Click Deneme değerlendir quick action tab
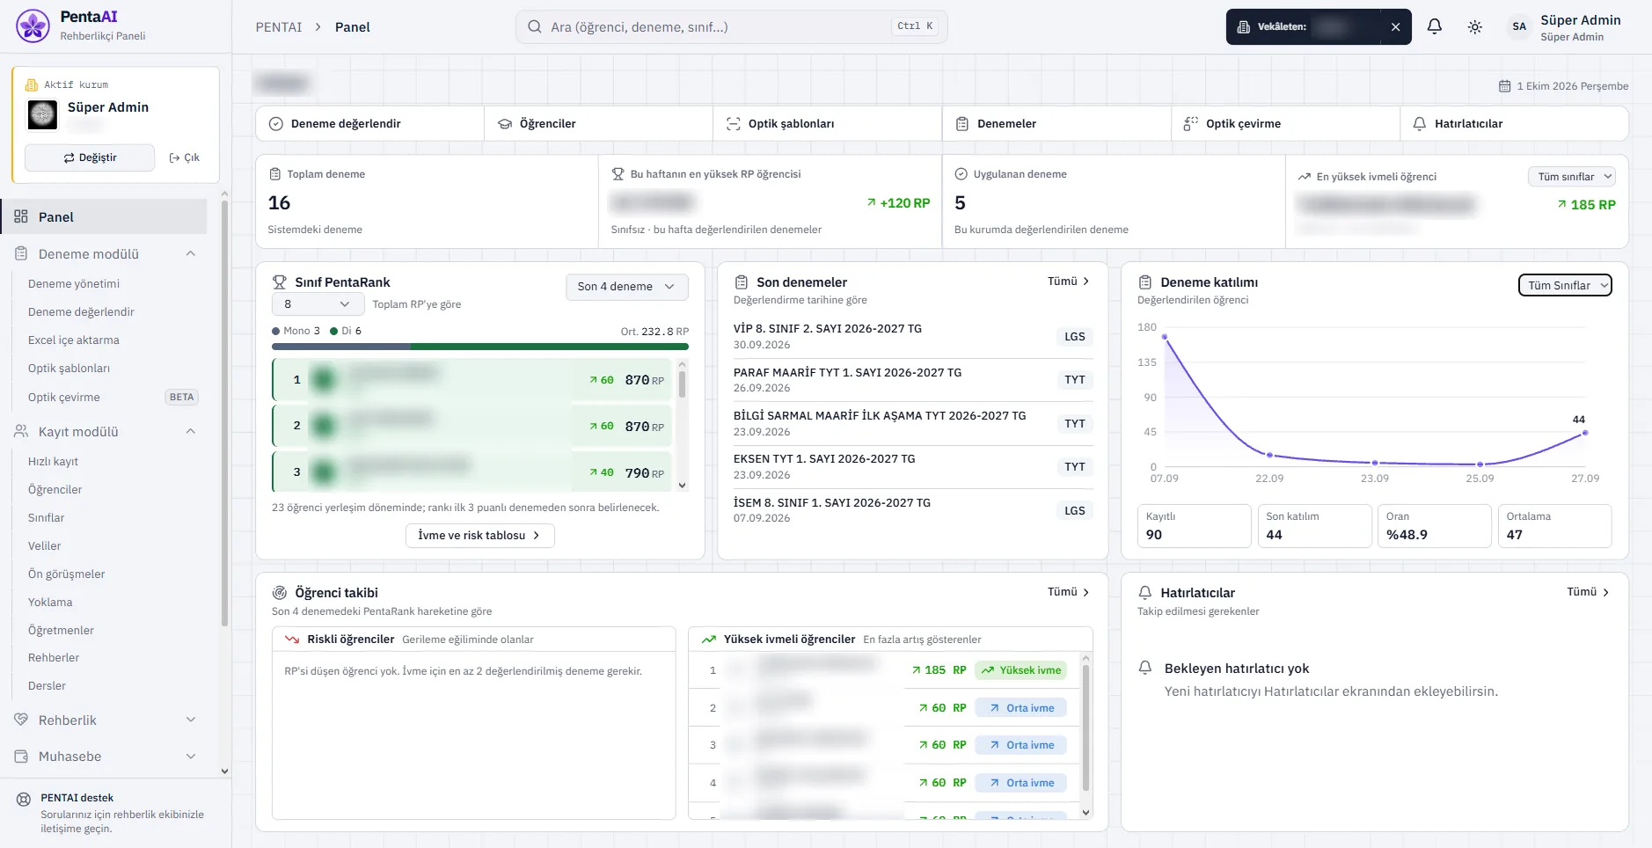 [369, 124]
